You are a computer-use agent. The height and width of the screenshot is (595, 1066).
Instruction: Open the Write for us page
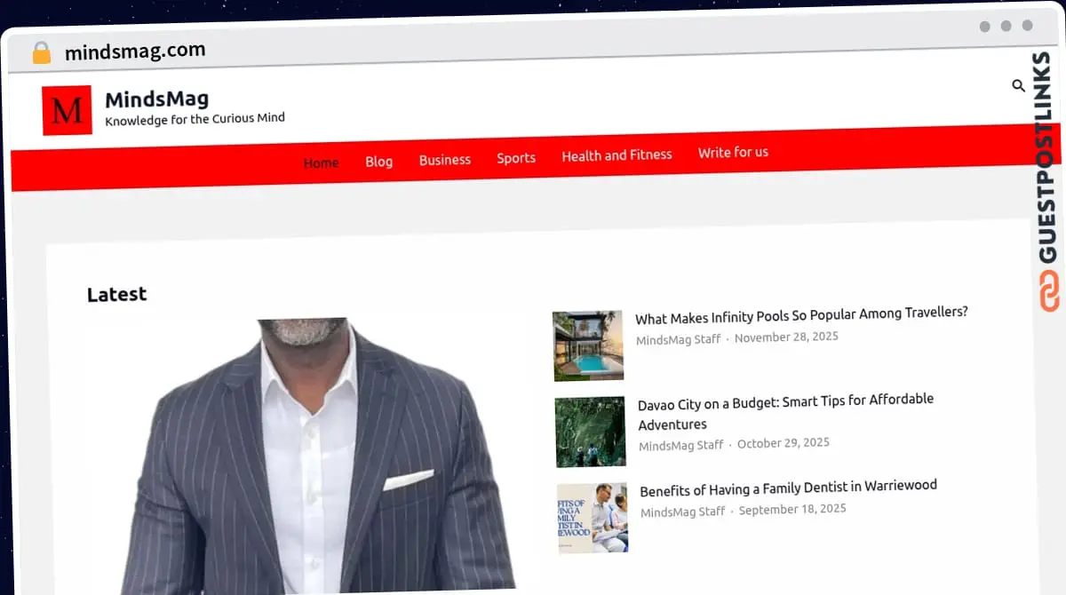[733, 153]
